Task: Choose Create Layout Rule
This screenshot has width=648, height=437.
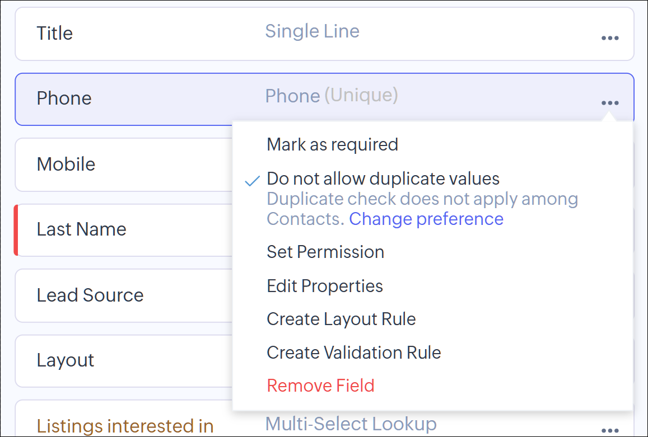Action: coord(341,319)
